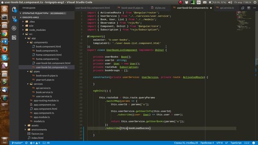Image resolution: width=258 pixels, height=145 pixels.
Task: Open app.component.css in the explorer
Action: click(x=45, y=105)
